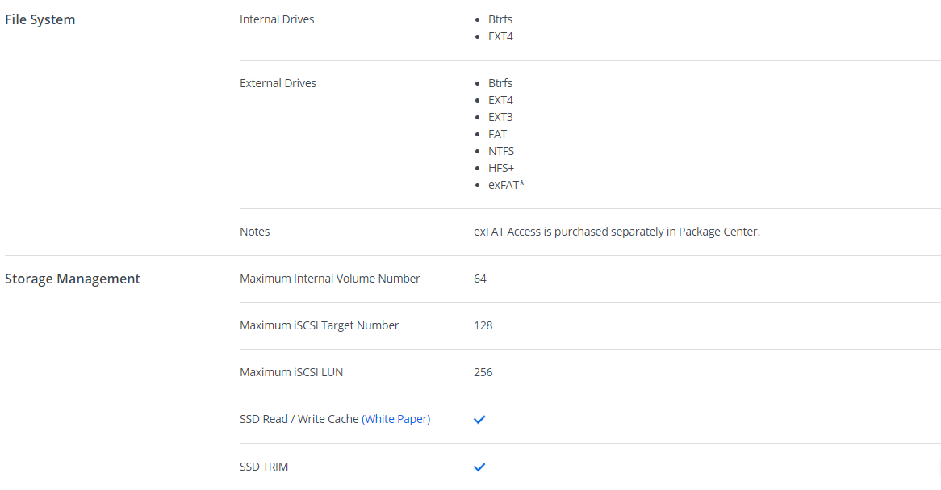Click Btrfs under Internal Drives

(500, 19)
